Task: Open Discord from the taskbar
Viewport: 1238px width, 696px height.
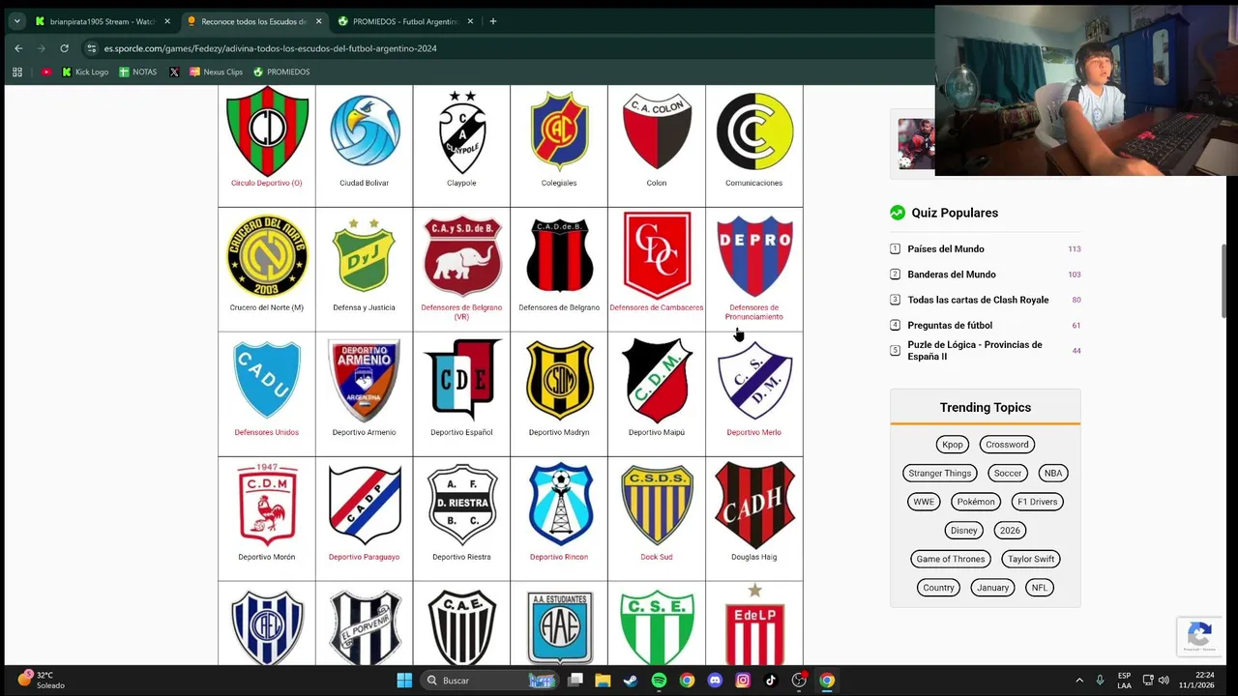Action: click(x=715, y=681)
